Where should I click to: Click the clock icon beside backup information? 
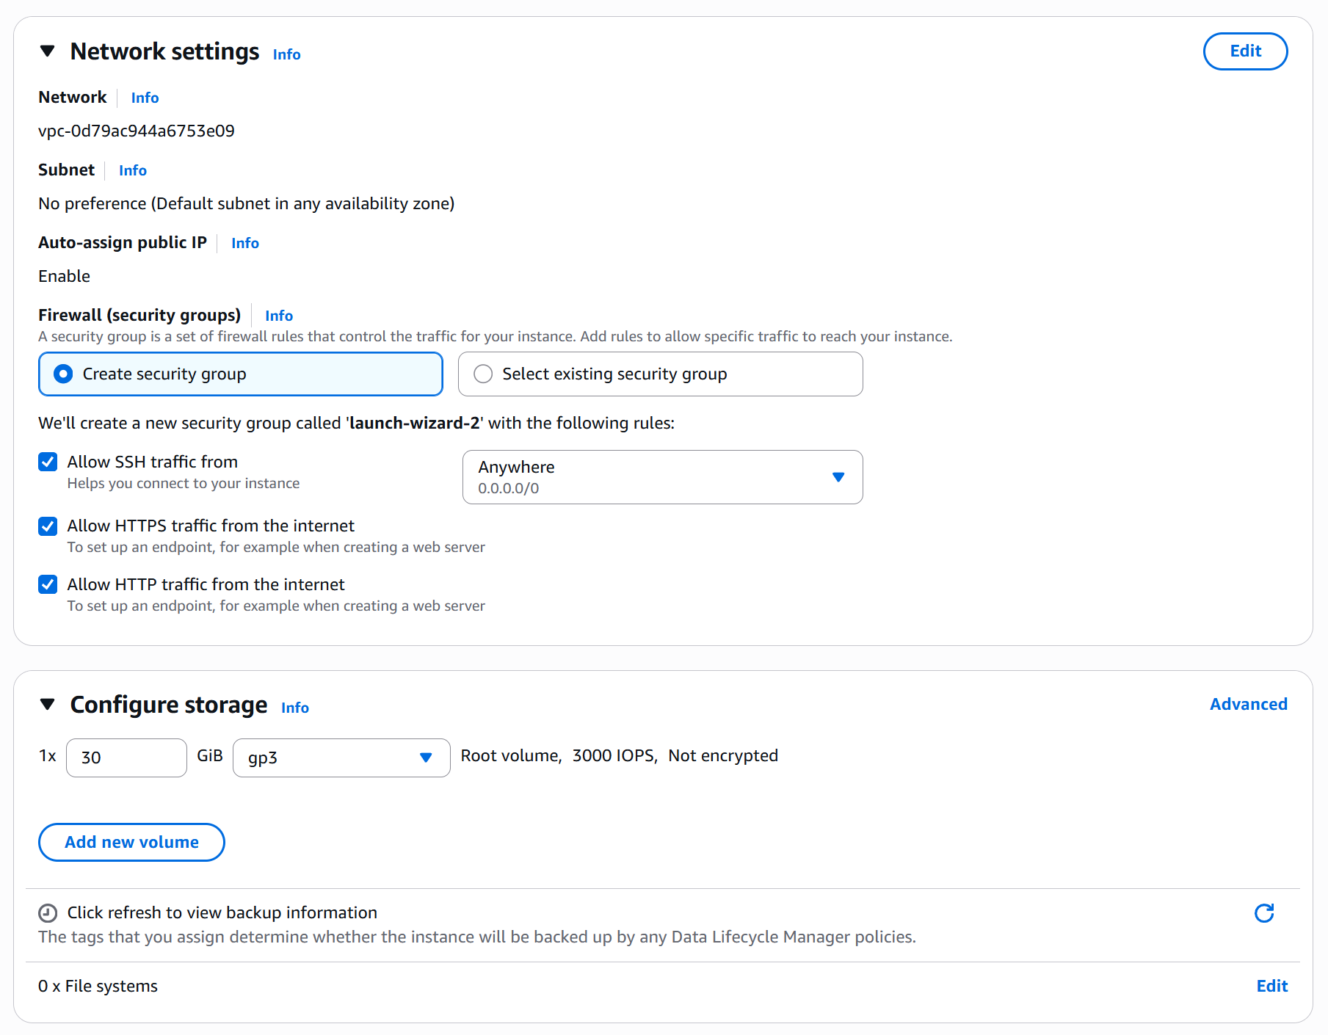coord(48,913)
